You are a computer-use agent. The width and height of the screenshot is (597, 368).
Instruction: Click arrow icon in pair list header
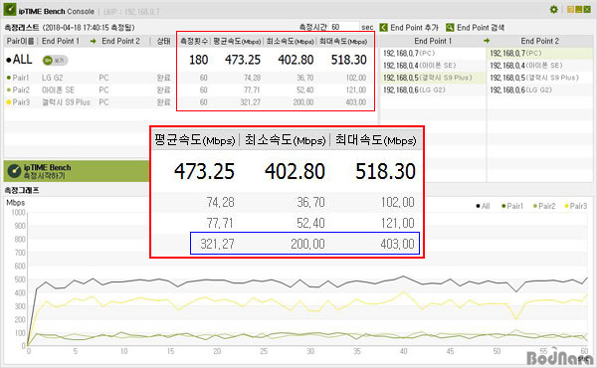tap(93, 41)
